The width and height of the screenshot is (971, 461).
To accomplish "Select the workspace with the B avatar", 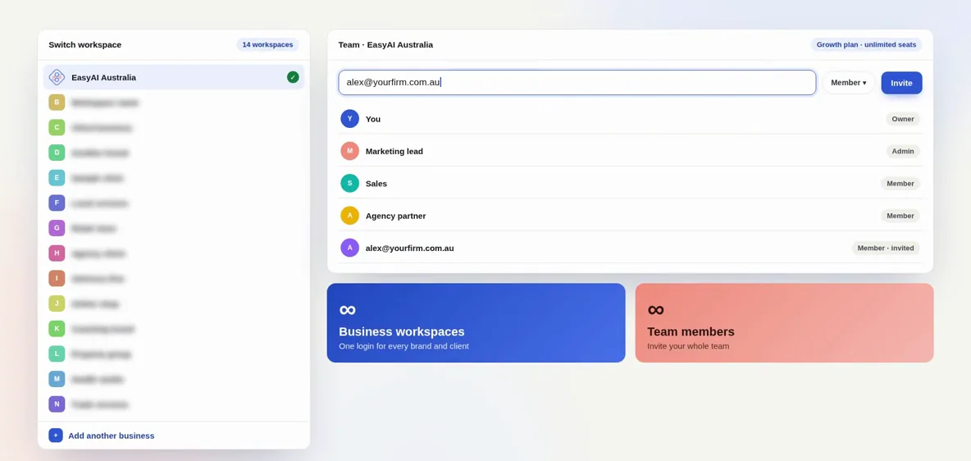I will (173, 103).
